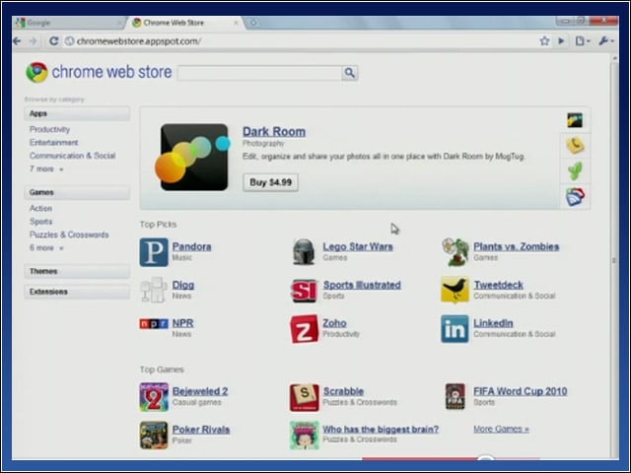The image size is (631, 473).
Task: Click the Tweetdeck bird icon
Action: tap(455, 290)
